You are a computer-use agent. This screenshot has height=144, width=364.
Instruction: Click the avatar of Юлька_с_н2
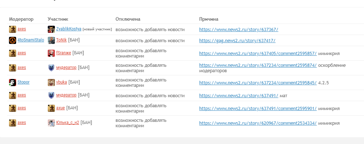tap(51, 123)
